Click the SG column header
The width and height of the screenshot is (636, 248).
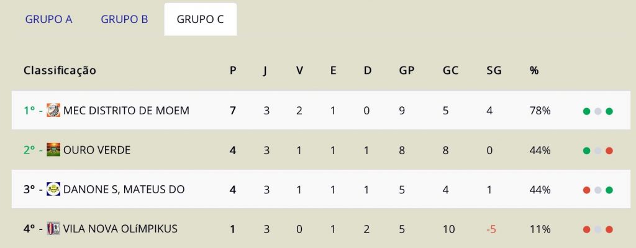494,71
